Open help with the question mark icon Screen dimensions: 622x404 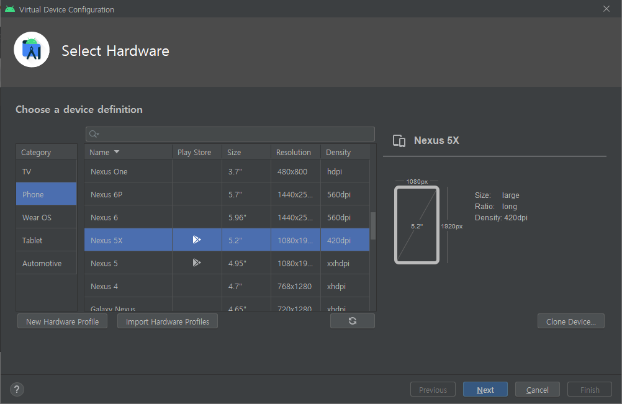17,389
